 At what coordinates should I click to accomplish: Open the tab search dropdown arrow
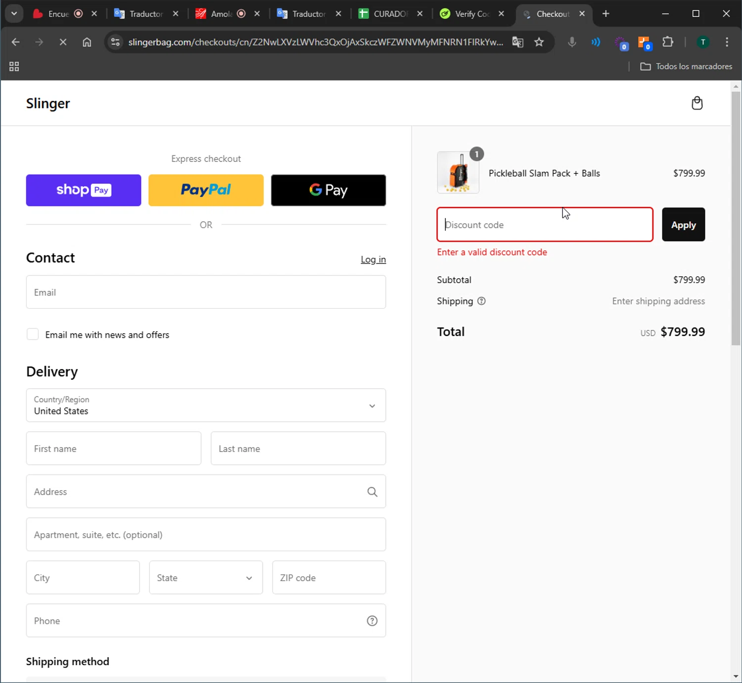coord(14,14)
